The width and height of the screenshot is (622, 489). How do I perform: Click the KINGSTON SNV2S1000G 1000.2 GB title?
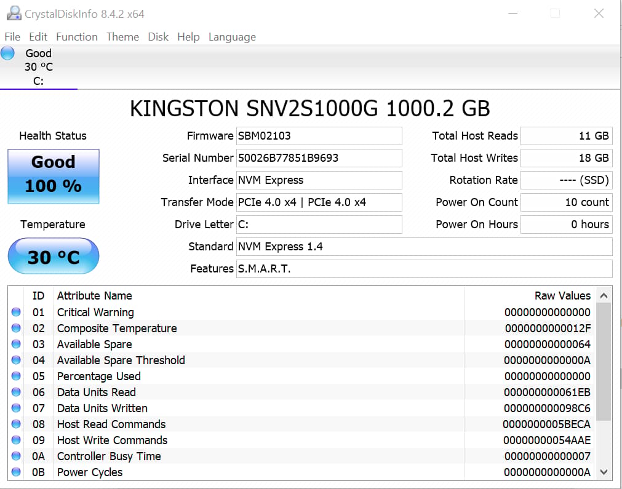310,108
